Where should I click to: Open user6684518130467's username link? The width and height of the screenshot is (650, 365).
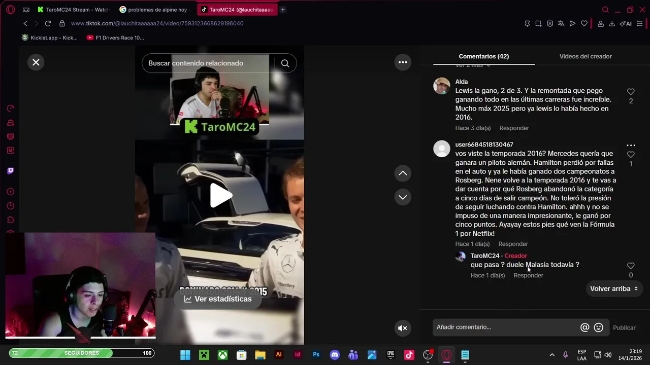click(484, 144)
